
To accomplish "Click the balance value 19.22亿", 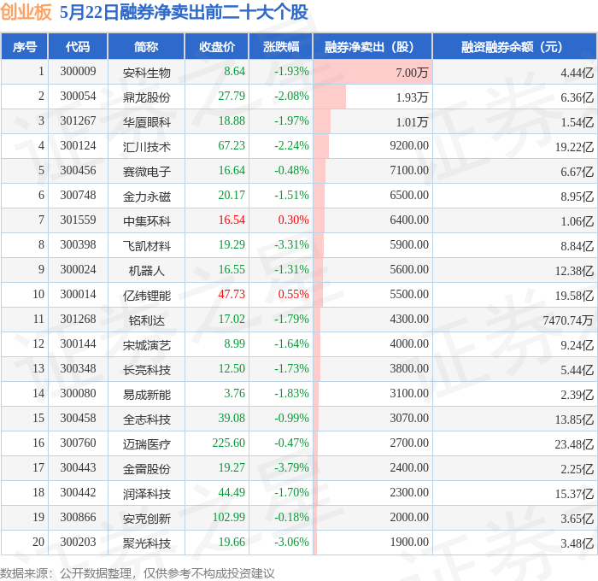I will click(x=574, y=147).
